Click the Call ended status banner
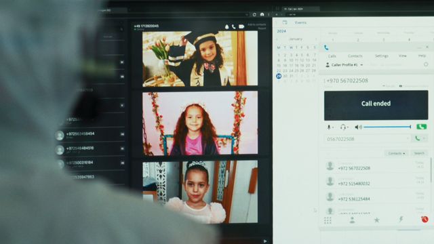Image resolution: width=434 pixels, height=244 pixels. tap(376, 105)
